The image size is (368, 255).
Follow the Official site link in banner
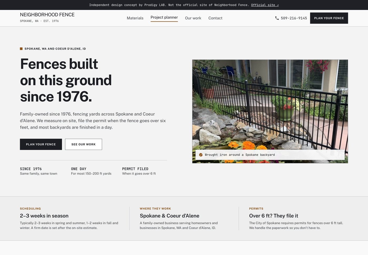[265, 5]
